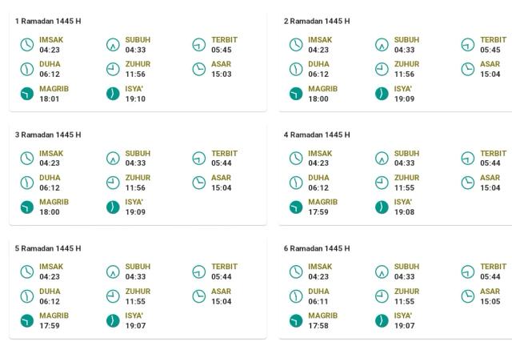The width and height of the screenshot is (512, 342).
Task: Click the Duha clock icon in 4 Ramadan card
Action: (296, 183)
